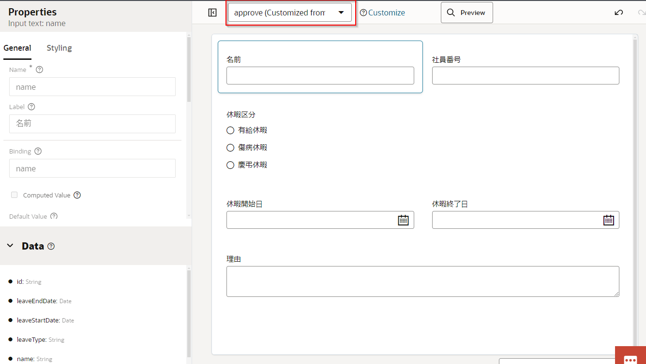Screen dimensions: 646x364
Task: Select the 慶弔休暇 radio option
Action: (x=230, y=165)
